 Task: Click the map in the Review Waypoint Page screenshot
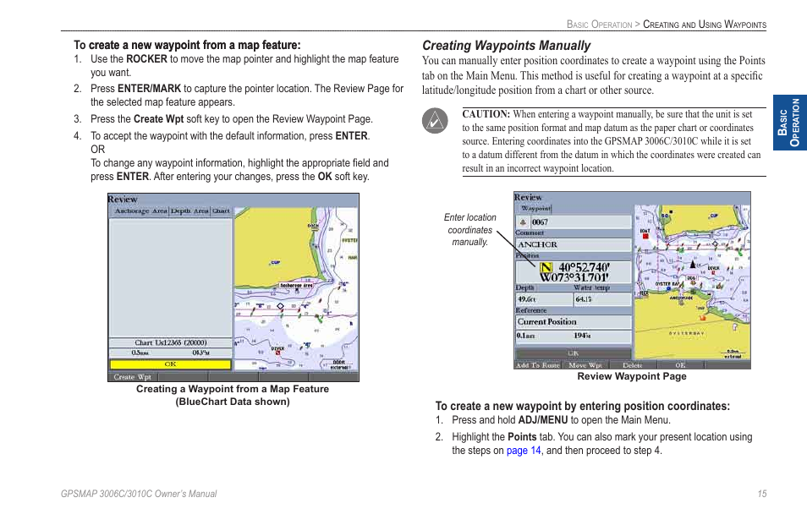(x=692, y=282)
